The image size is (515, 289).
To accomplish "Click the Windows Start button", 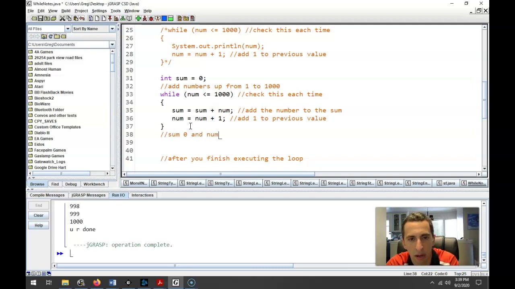I will pyautogui.click(x=33, y=283).
